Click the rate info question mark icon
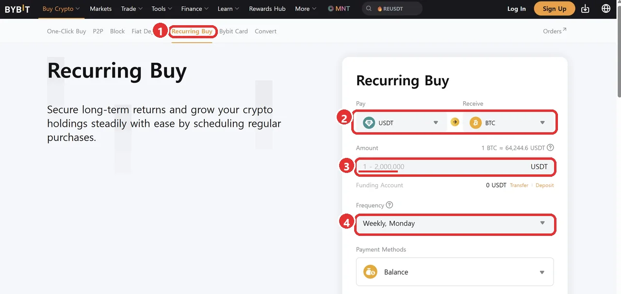This screenshot has width=621, height=294. [550, 148]
